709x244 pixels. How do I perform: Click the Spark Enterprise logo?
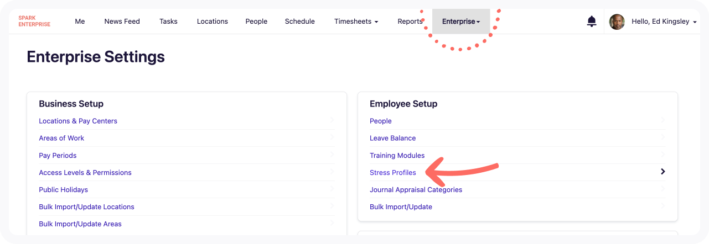tap(34, 21)
